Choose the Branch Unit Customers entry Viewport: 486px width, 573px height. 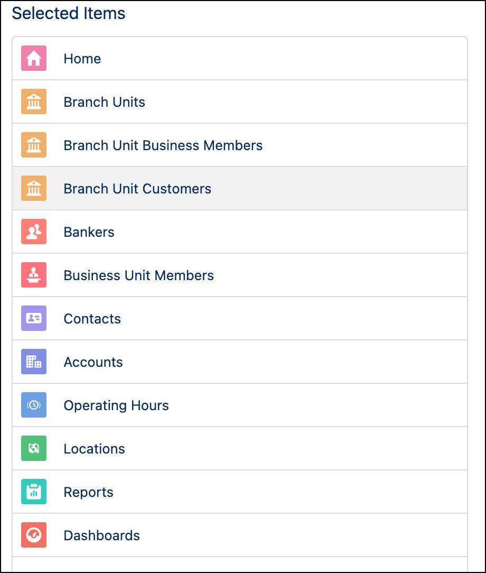click(137, 189)
